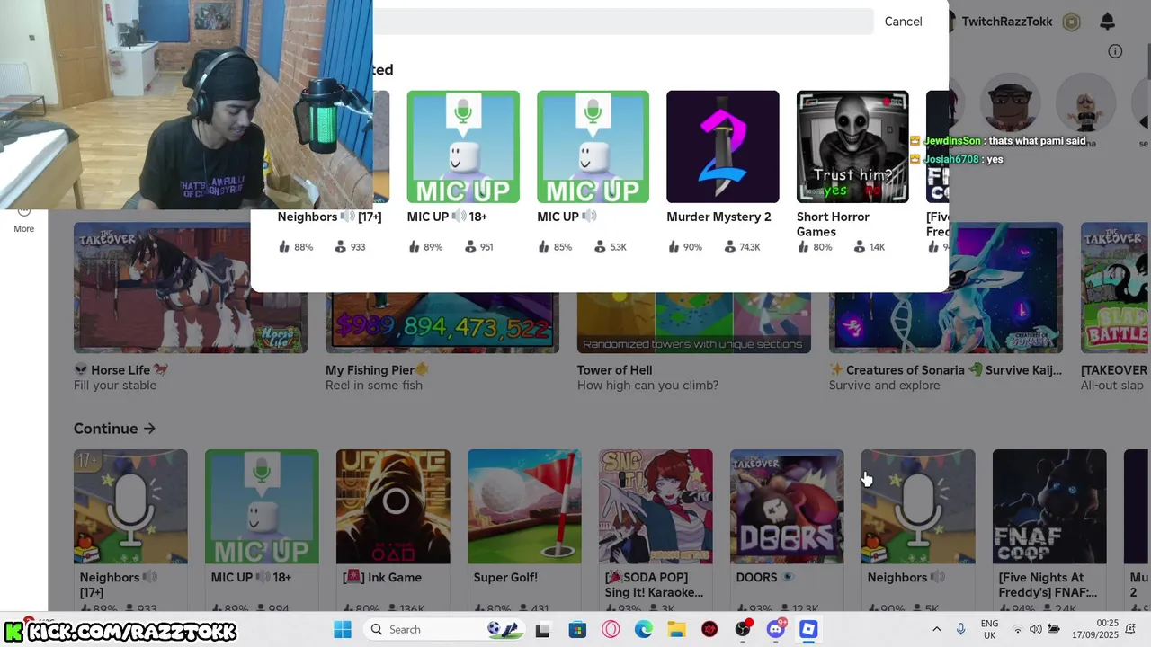Open the Horse Life game banner

(191, 288)
